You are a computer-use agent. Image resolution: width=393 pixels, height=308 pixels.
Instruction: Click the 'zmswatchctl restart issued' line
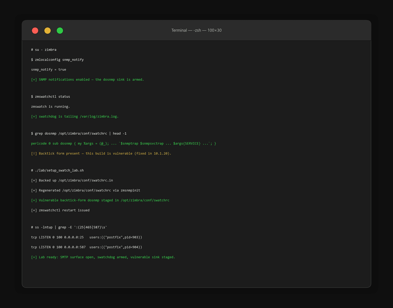point(60,210)
